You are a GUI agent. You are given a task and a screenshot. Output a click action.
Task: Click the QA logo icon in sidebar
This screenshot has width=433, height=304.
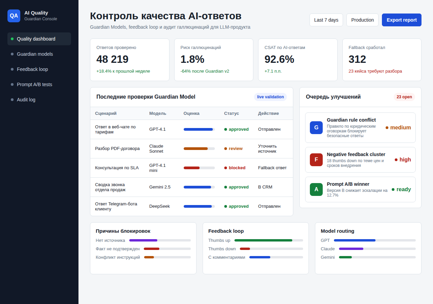tap(14, 16)
